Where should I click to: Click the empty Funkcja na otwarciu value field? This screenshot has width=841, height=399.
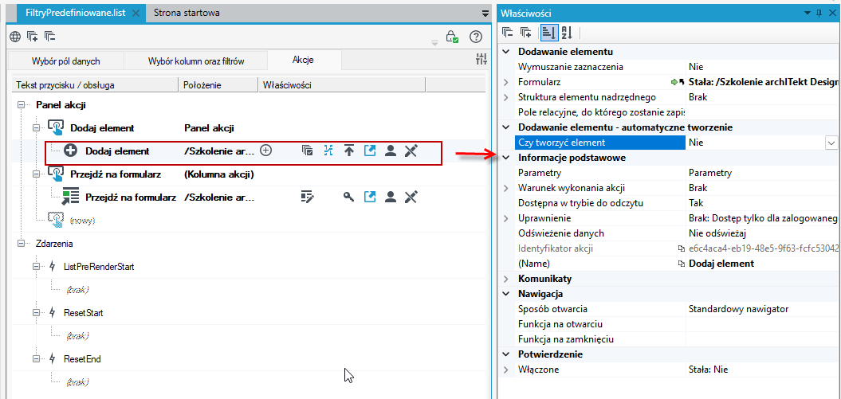(x=761, y=324)
